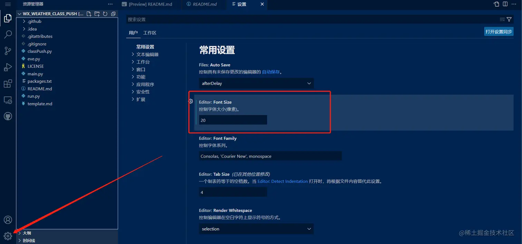Refresh the explorer file tree
Screen dimensions: 522x244
(x=105, y=14)
